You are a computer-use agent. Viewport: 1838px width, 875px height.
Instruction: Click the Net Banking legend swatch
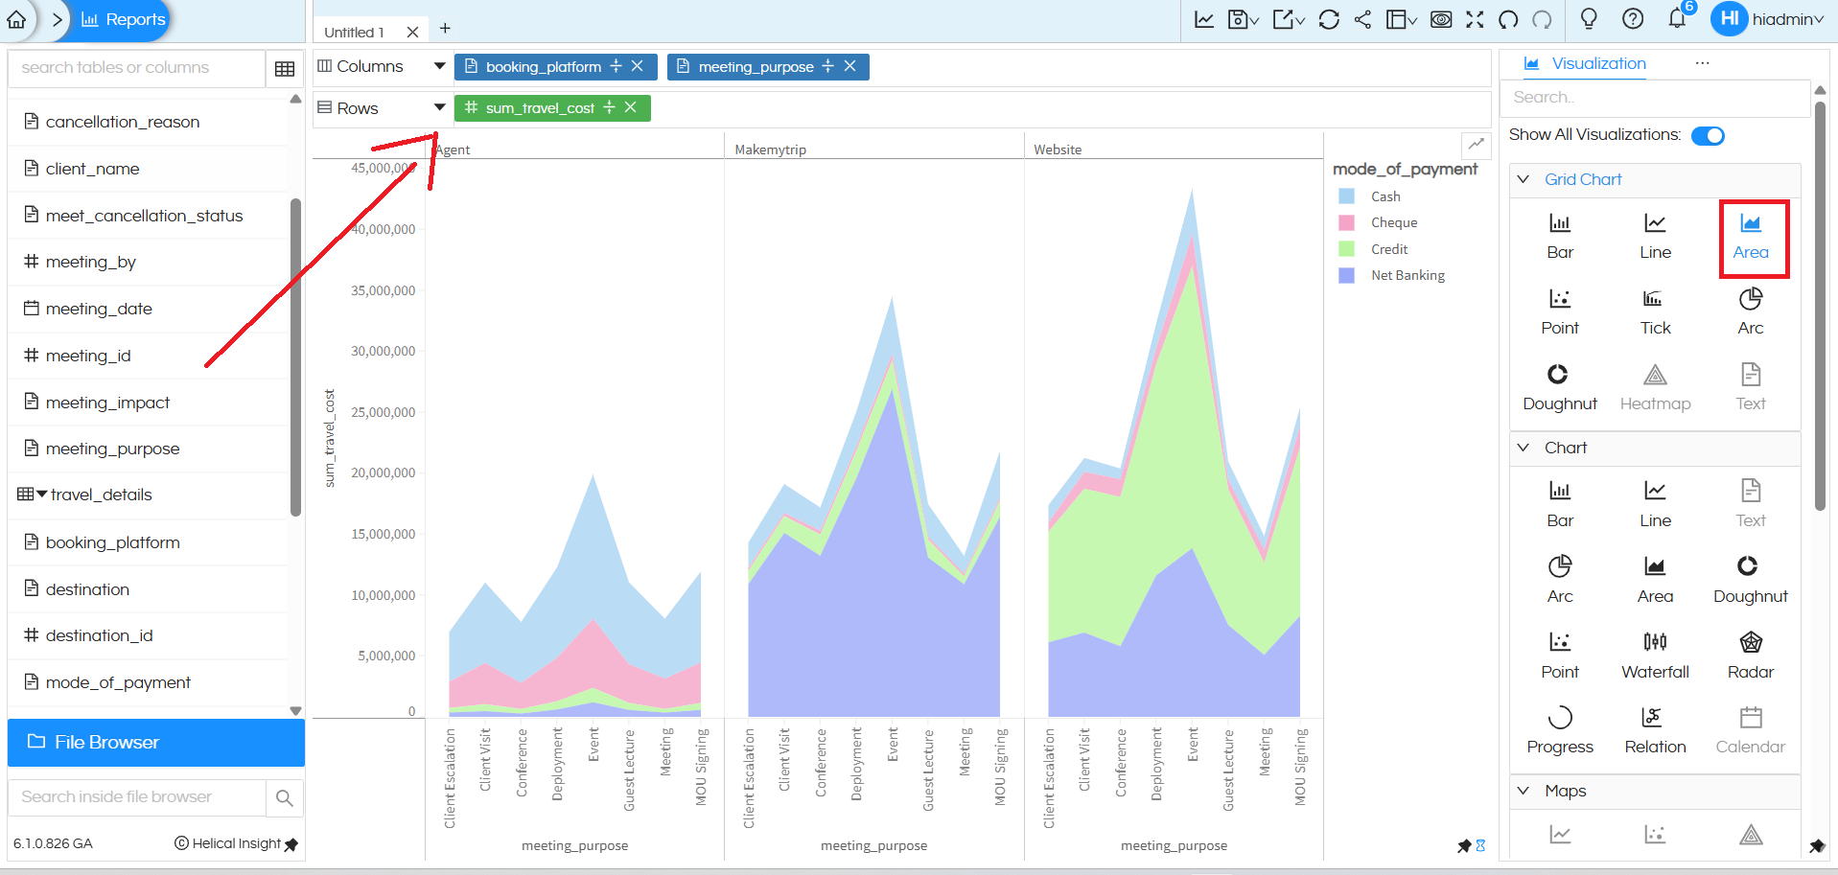coord(1347,275)
